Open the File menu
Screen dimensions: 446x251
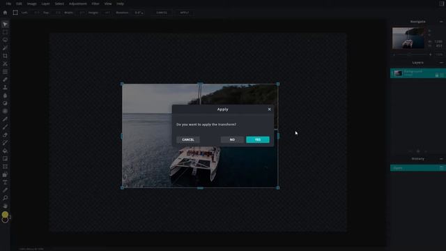point(8,3)
